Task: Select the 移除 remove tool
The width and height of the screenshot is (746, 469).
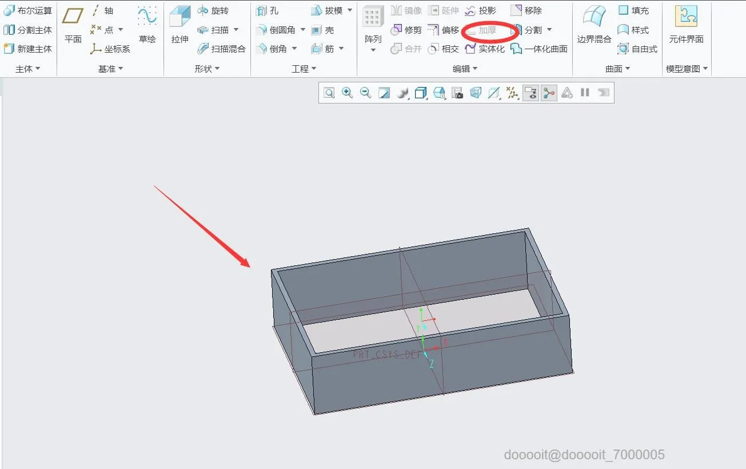Action: pyautogui.click(x=526, y=11)
